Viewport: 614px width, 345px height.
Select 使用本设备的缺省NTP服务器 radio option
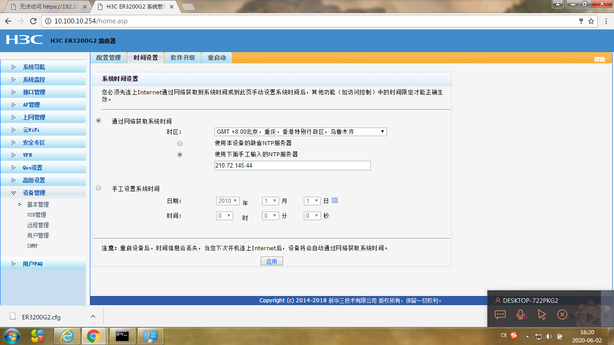coord(180,143)
